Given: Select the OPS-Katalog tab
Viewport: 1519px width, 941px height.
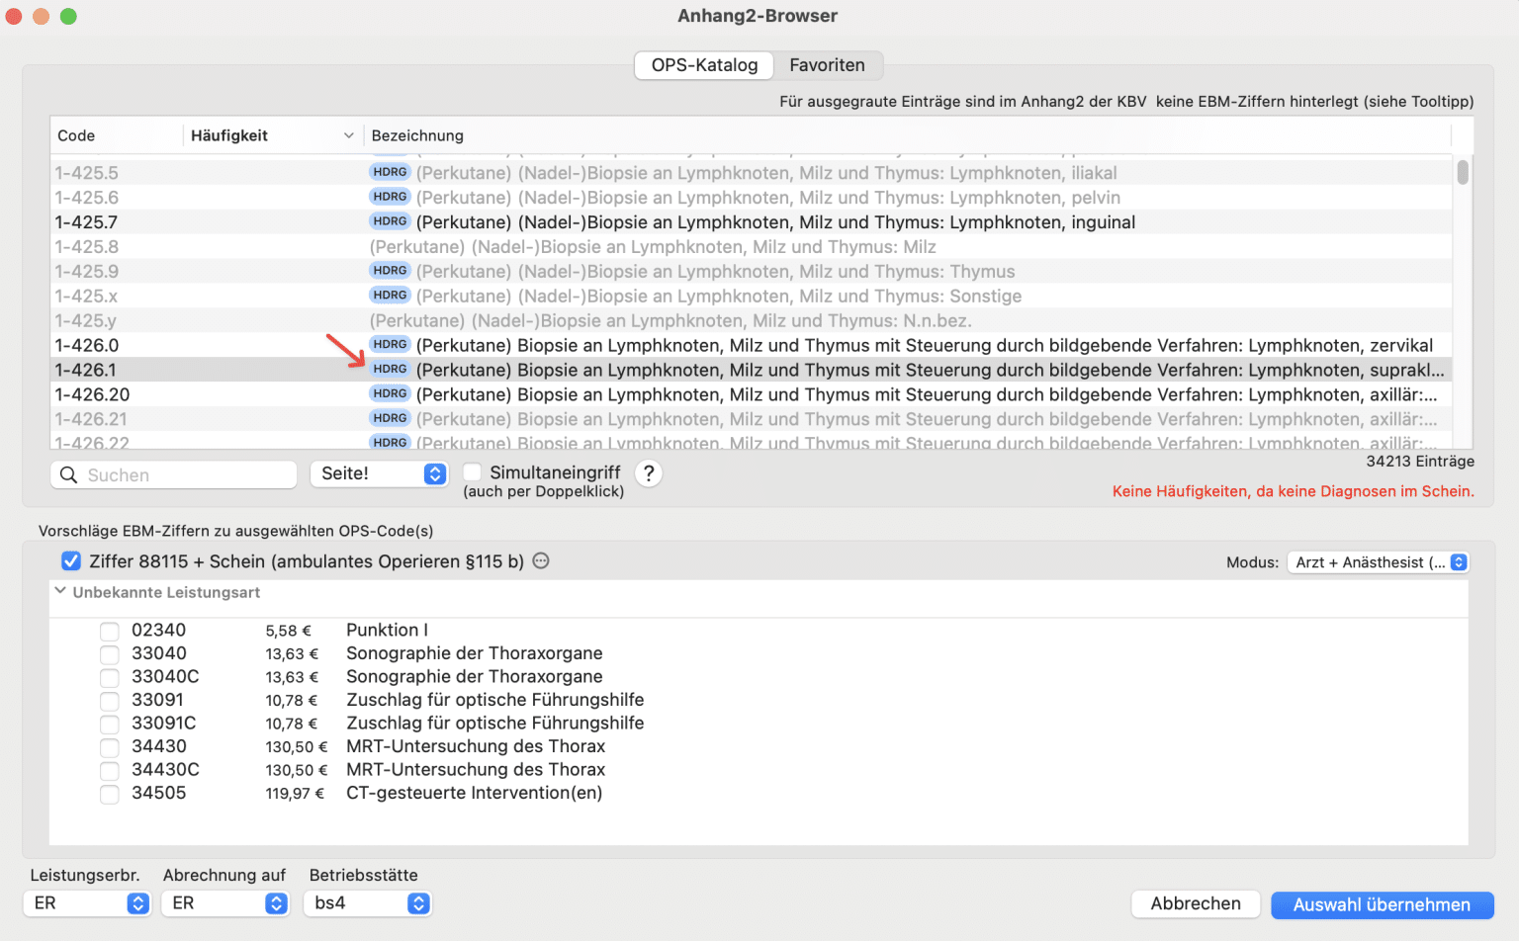Looking at the screenshot, I should click(x=704, y=65).
